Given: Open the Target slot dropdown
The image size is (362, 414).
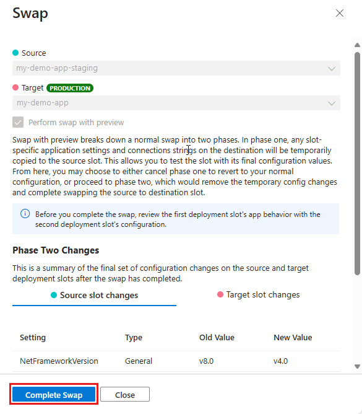Looking at the screenshot, I should click(x=176, y=103).
